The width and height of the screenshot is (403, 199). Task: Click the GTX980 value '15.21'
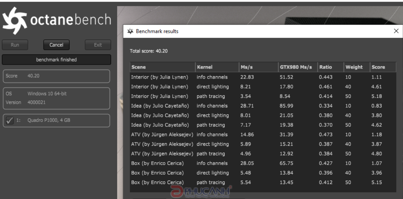(286, 144)
